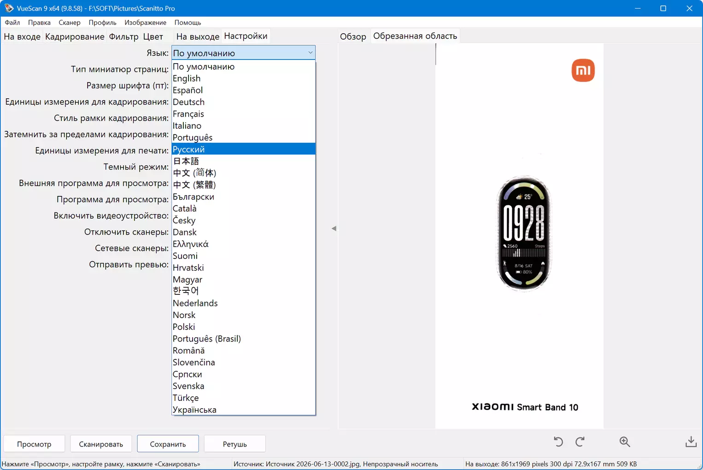Screen dimensions: 703x470
Task: Select Magyar in the language list
Action: 243,280
